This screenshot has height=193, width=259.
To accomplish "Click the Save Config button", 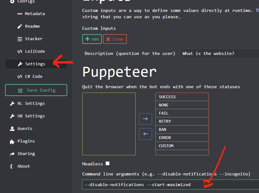I will pos(36,90).
